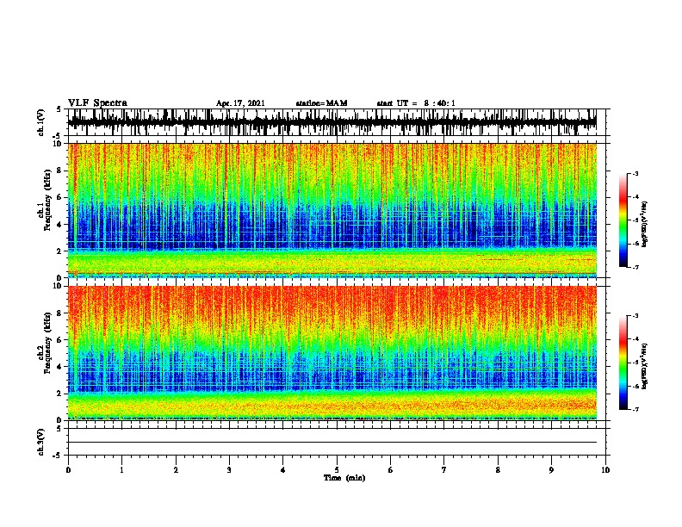
Task: Click the ch.1 spectrogram color scale bar
Action: coord(623,220)
